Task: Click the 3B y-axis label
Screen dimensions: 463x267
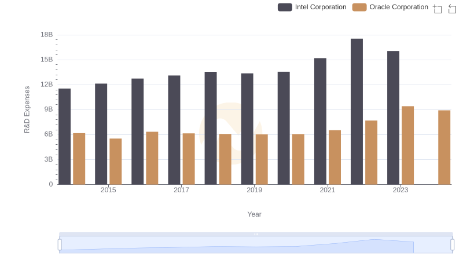Action: pyautogui.click(x=49, y=159)
